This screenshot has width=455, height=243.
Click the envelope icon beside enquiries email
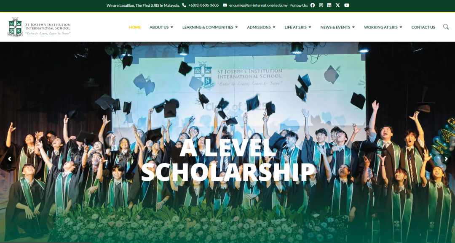coord(225,5)
